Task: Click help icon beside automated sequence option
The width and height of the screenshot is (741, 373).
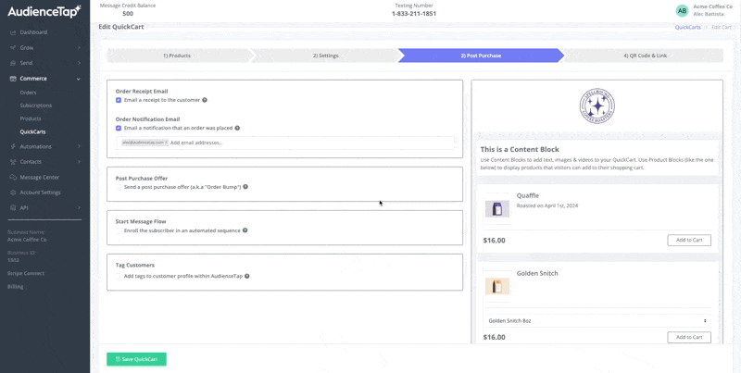Action: coord(245,230)
